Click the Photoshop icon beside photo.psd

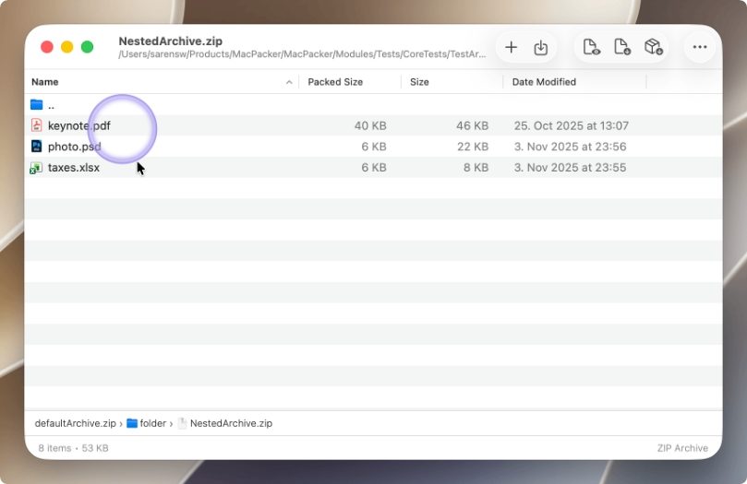point(36,146)
